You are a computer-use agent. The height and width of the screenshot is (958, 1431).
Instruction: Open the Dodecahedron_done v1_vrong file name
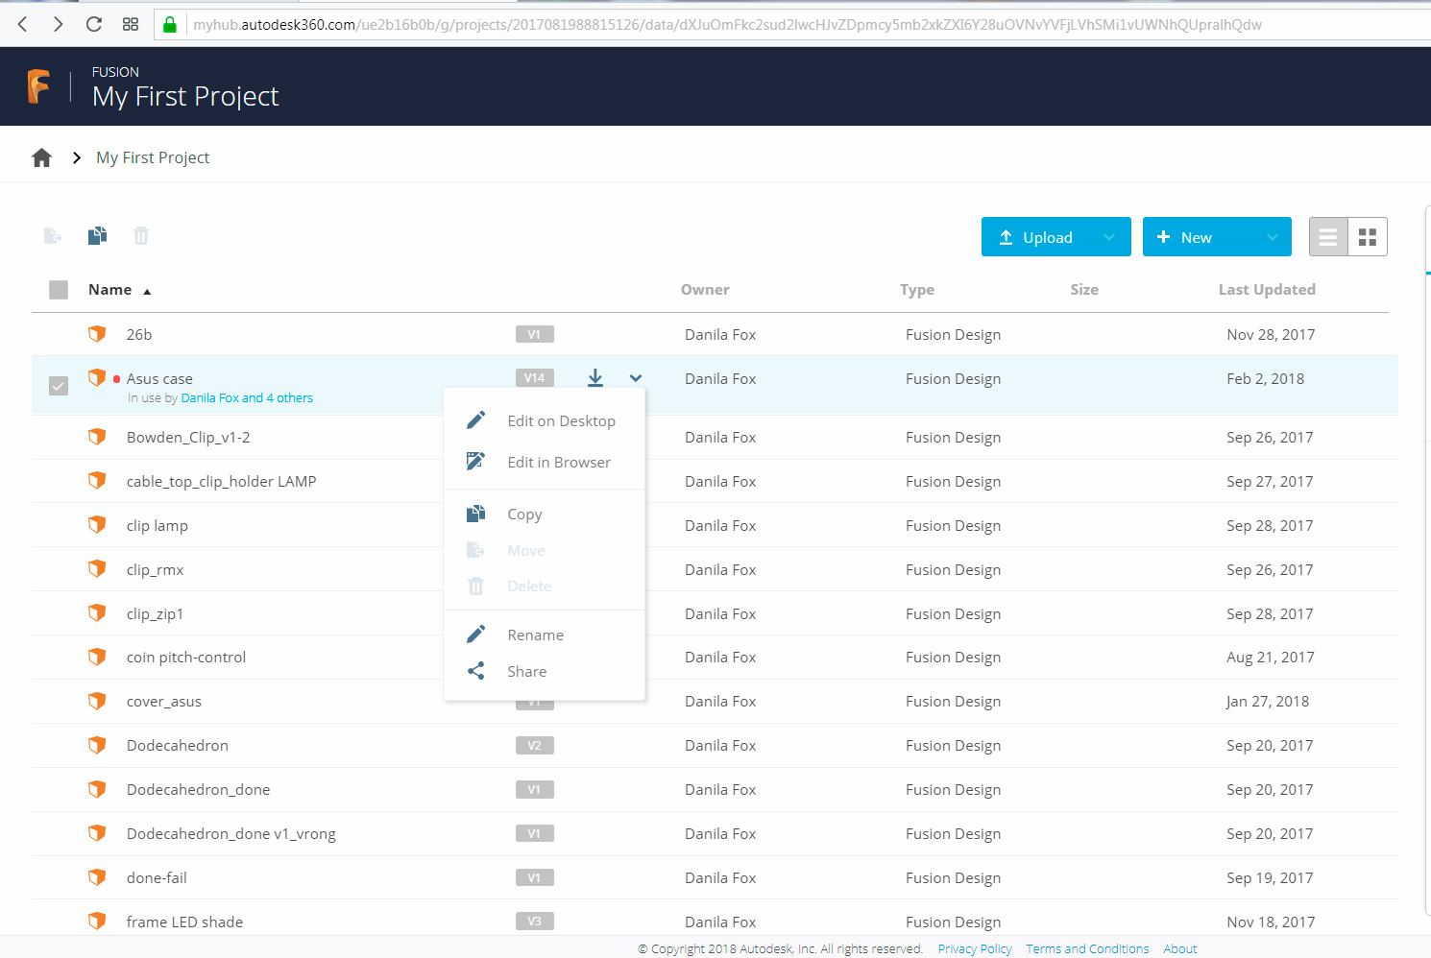click(231, 833)
